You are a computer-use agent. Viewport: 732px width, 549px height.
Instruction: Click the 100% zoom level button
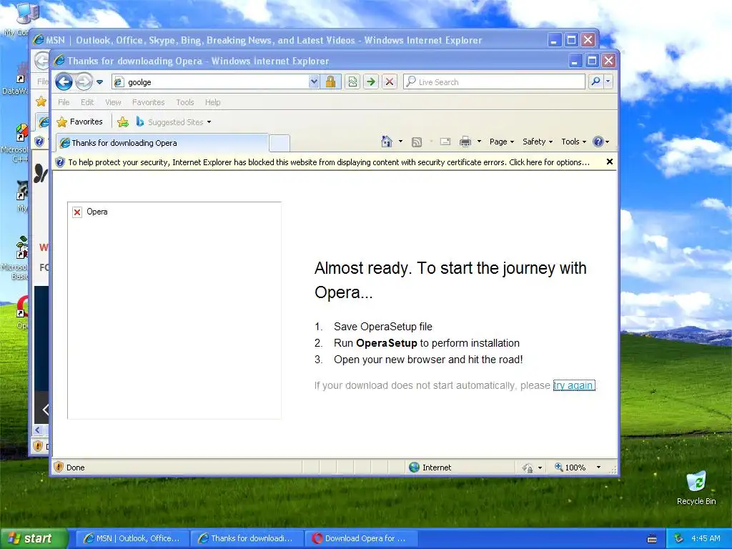point(570,468)
